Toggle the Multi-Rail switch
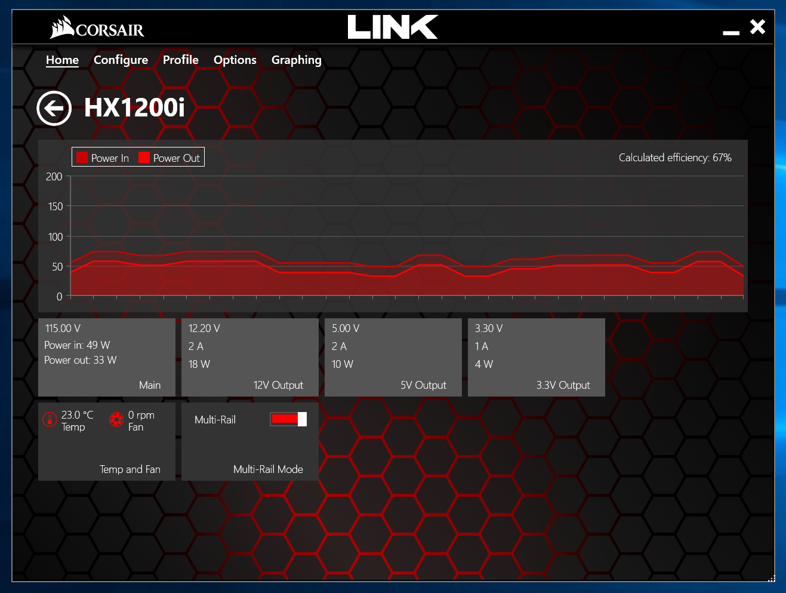This screenshot has height=593, width=786. click(x=288, y=419)
